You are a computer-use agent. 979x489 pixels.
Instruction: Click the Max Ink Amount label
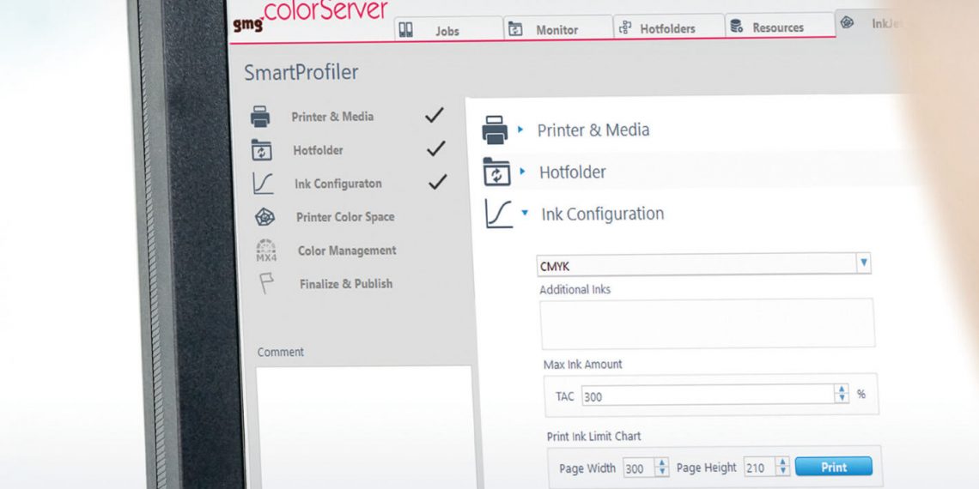582,365
